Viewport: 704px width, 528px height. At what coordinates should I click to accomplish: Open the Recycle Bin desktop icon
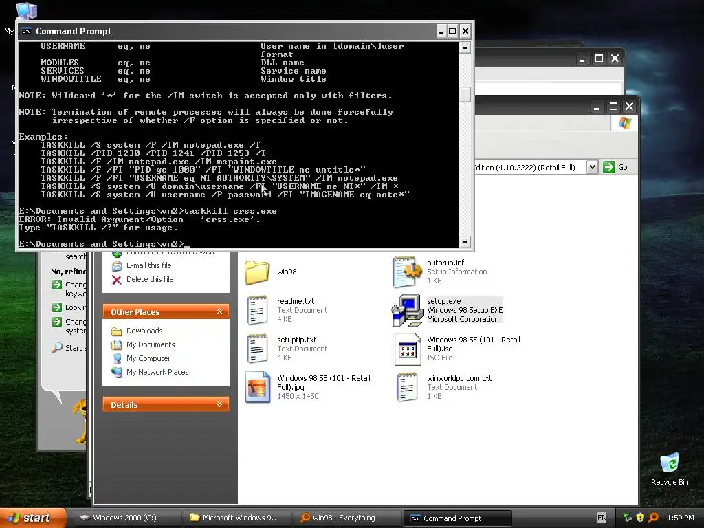pyautogui.click(x=670, y=464)
